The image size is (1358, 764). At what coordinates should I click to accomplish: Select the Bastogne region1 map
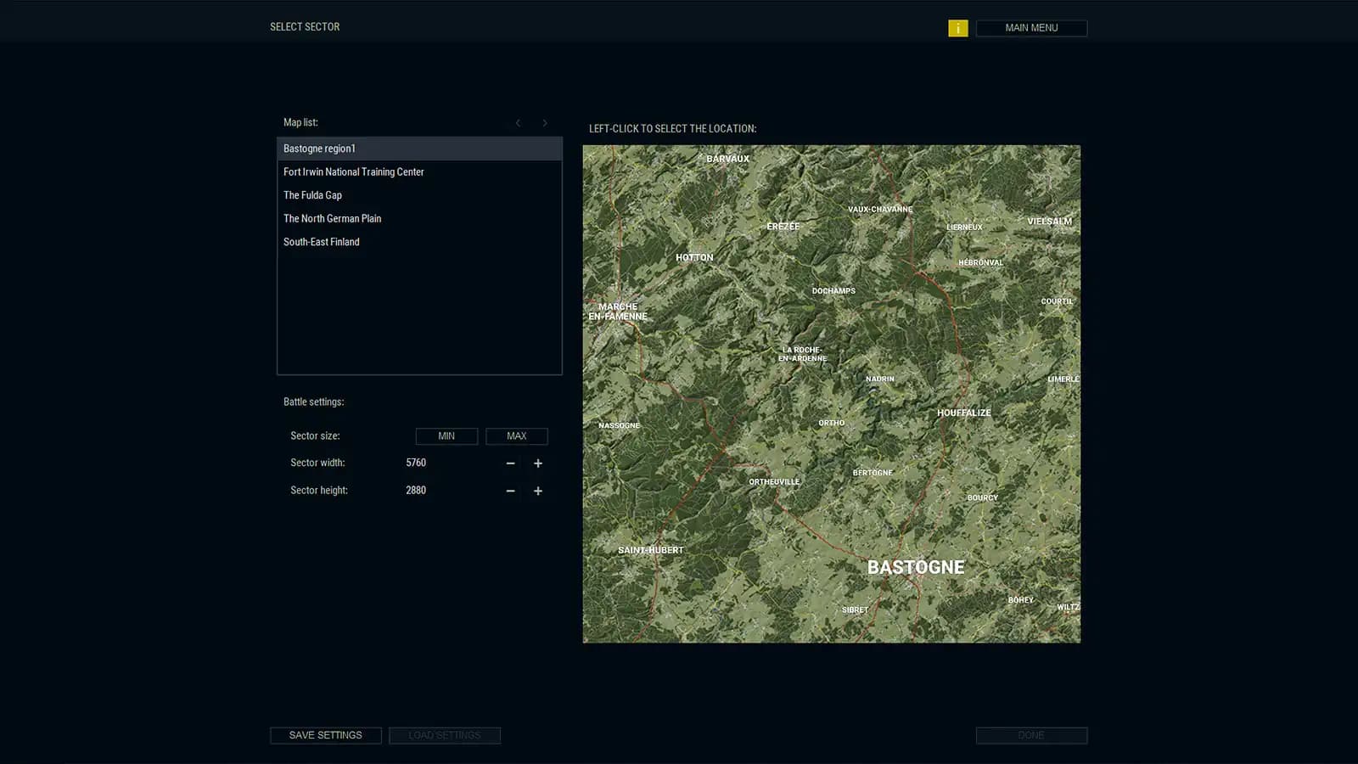pos(319,148)
